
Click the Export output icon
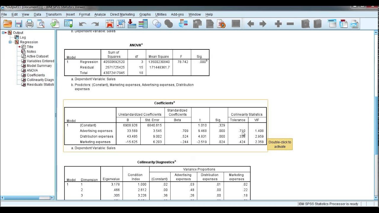coord(55,24)
